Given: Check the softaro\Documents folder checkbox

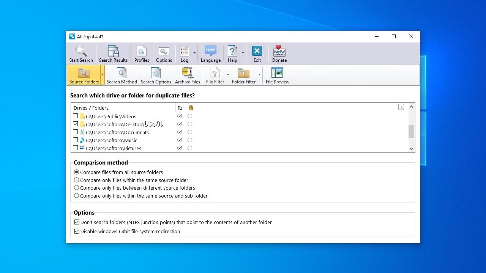Looking at the screenshot, I should [75, 132].
